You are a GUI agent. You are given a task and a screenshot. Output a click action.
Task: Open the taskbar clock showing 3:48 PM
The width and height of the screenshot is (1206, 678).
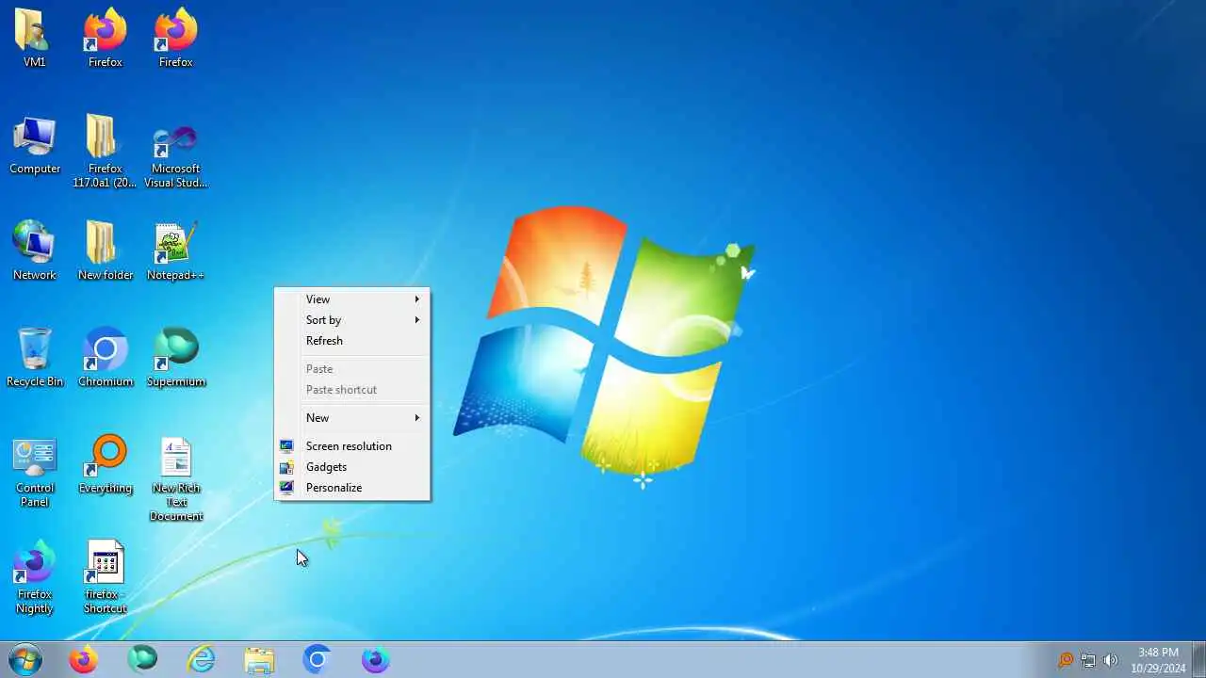tap(1158, 660)
